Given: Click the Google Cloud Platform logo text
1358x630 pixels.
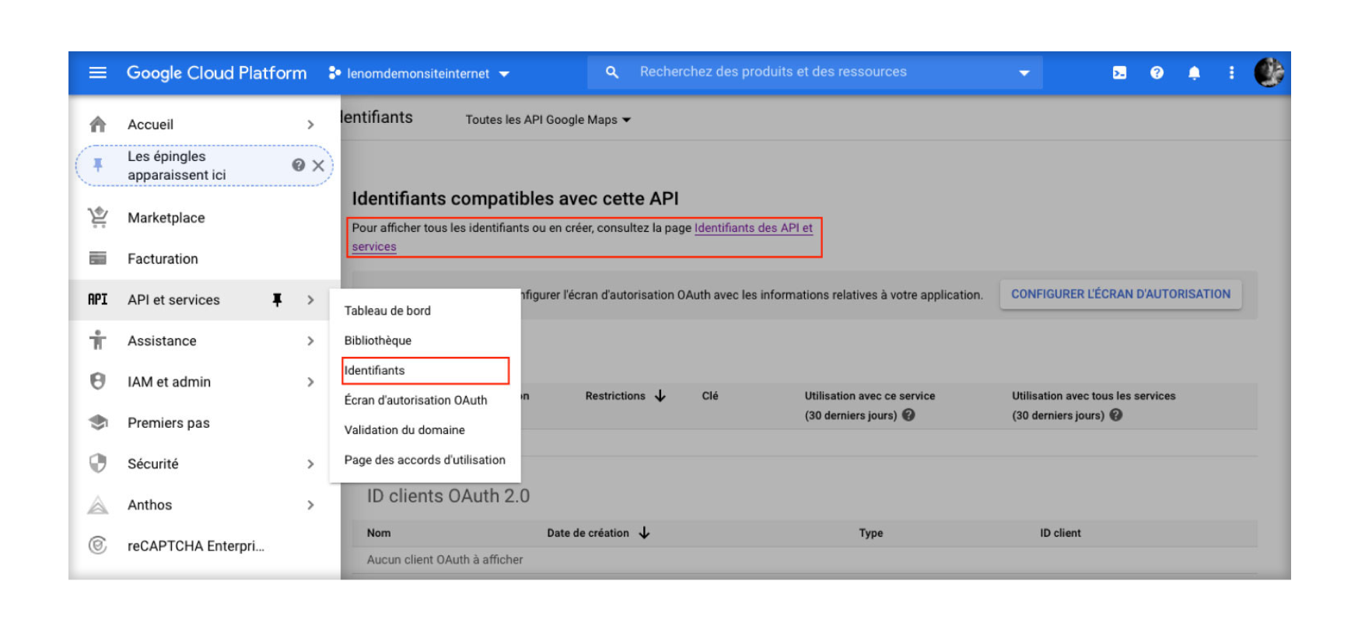Looking at the screenshot, I should 216,73.
